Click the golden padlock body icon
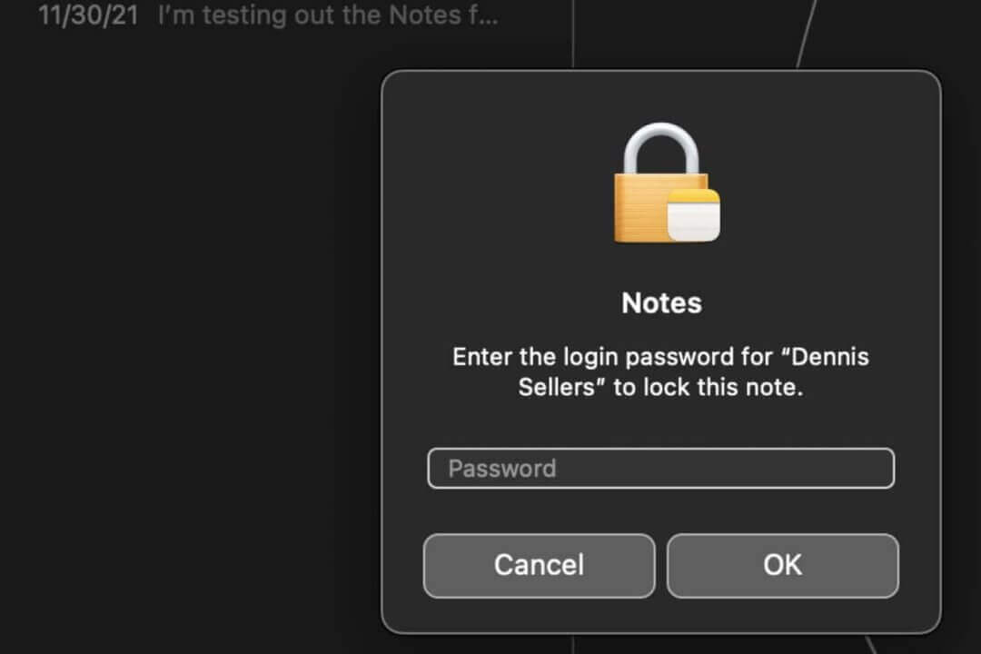The image size is (981, 654). coord(640,209)
